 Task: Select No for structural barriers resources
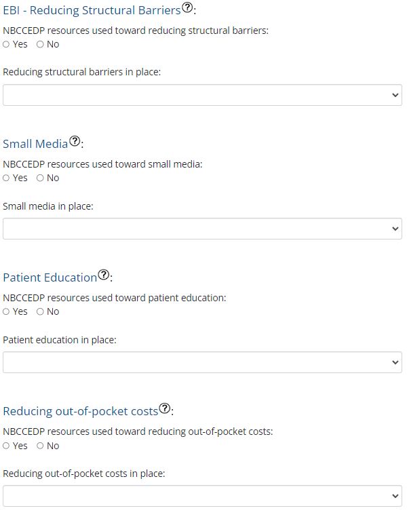(x=40, y=44)
